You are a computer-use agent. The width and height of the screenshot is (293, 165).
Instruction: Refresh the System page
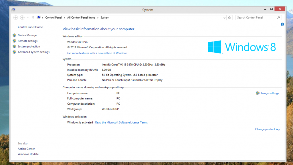coord(229,17)
